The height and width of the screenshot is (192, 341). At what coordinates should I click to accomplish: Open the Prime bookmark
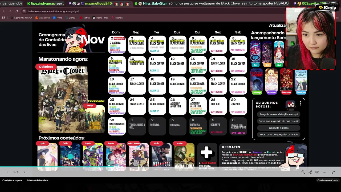pyautogui.click(x=57, y=18)
